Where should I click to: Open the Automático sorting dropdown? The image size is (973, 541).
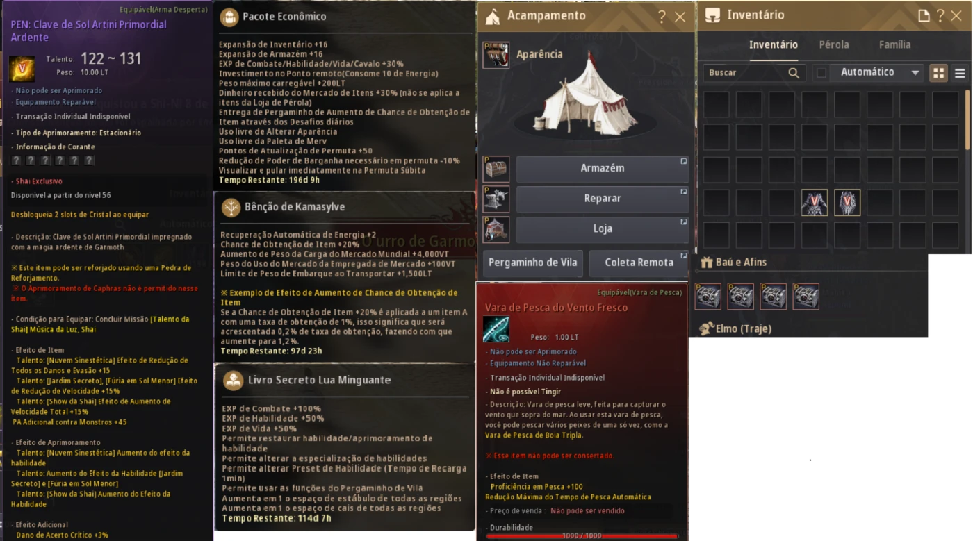[x=879, y=72]
